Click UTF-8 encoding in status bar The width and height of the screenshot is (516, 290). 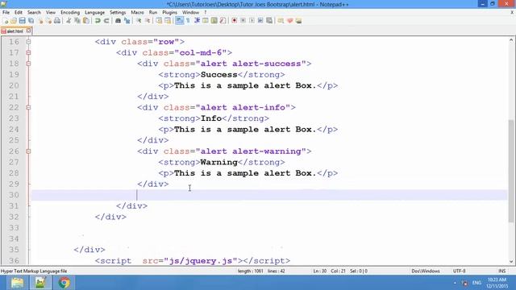[x=459, y=271]
